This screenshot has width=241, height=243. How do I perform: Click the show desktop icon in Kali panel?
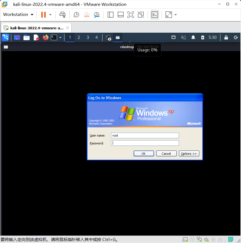click(x=17, y=37)
